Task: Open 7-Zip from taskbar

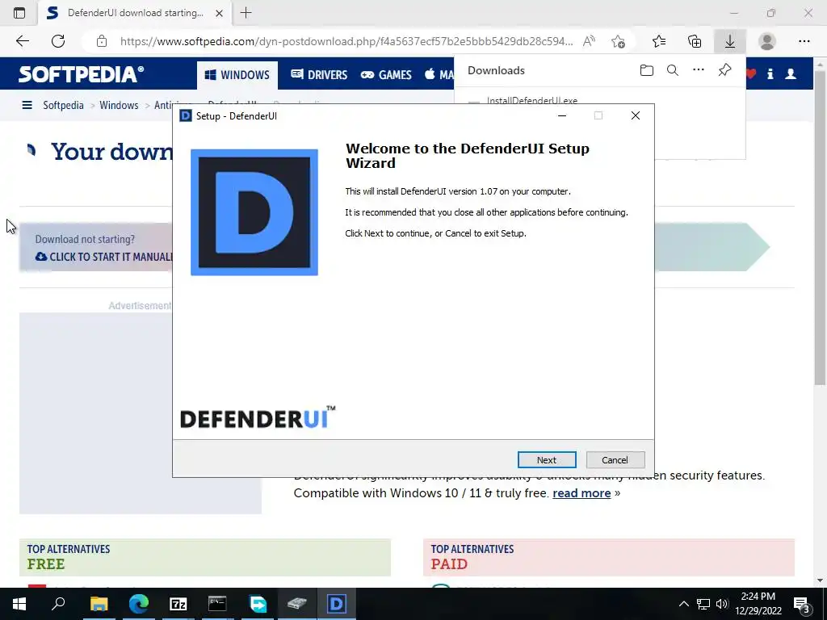Action: [178, 604]
